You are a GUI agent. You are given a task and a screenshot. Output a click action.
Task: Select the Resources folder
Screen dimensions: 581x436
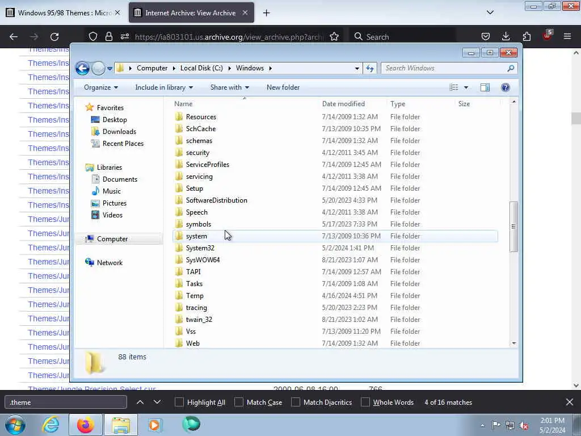[201, 117]
